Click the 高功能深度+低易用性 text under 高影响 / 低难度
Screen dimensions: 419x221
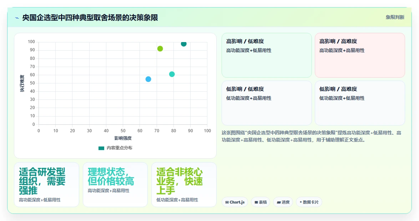click(249, 51)
